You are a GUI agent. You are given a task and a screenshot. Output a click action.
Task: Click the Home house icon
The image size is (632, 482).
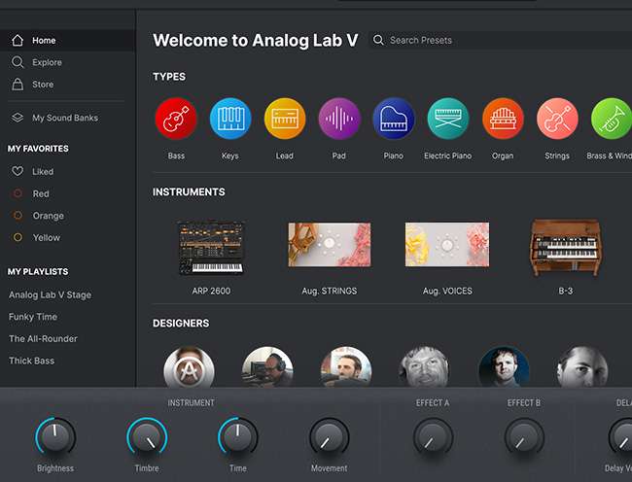[x=18, y=40]
